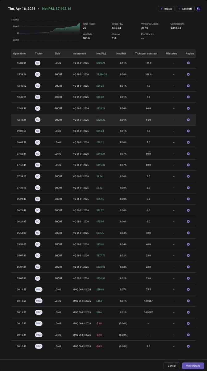Viewport: 207px width, 371px height.
Task: Click the 119.0 ticks value
Action: 148,63
